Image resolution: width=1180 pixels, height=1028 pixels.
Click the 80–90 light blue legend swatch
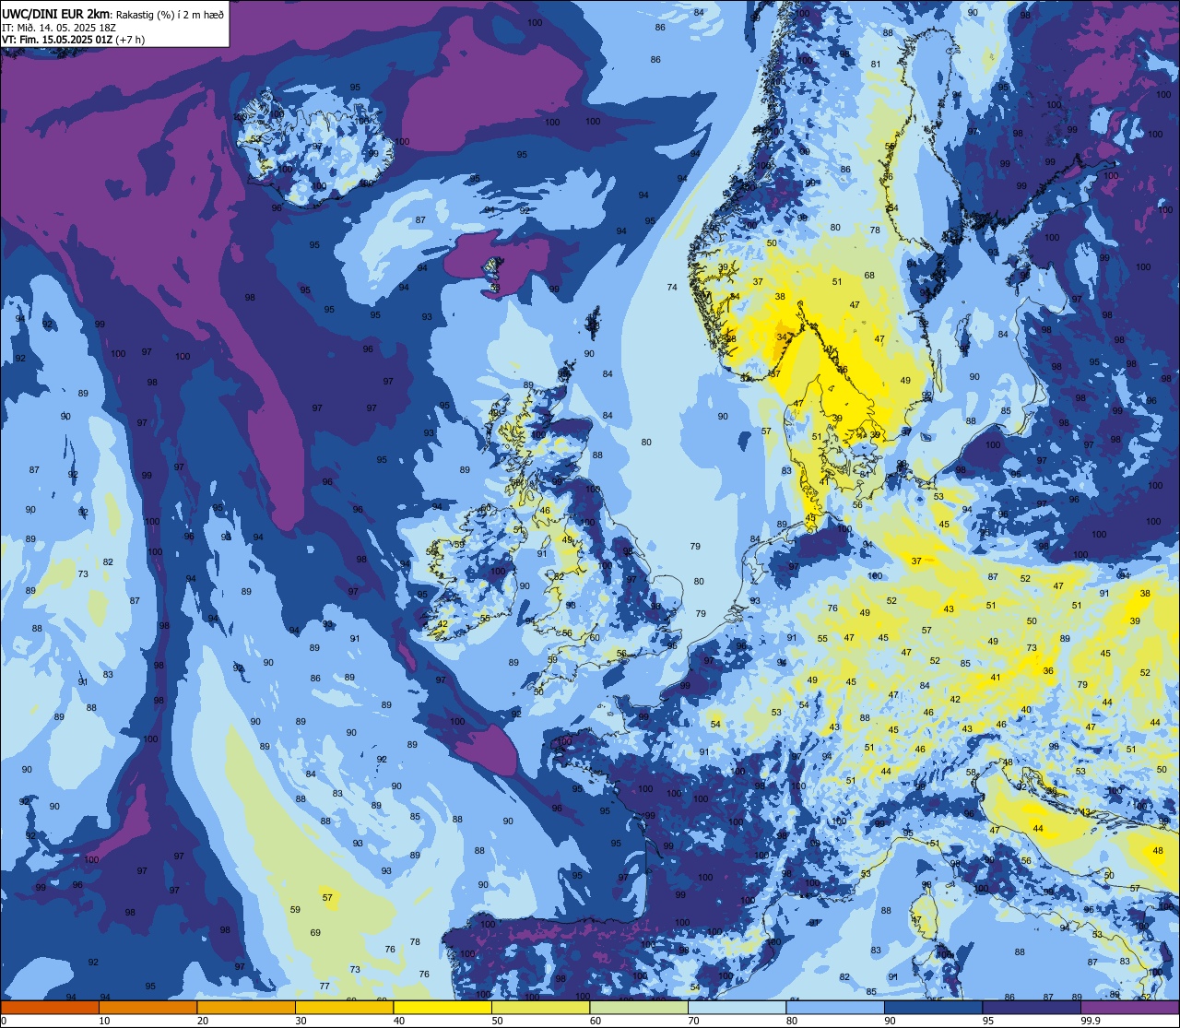(835, 1007)
